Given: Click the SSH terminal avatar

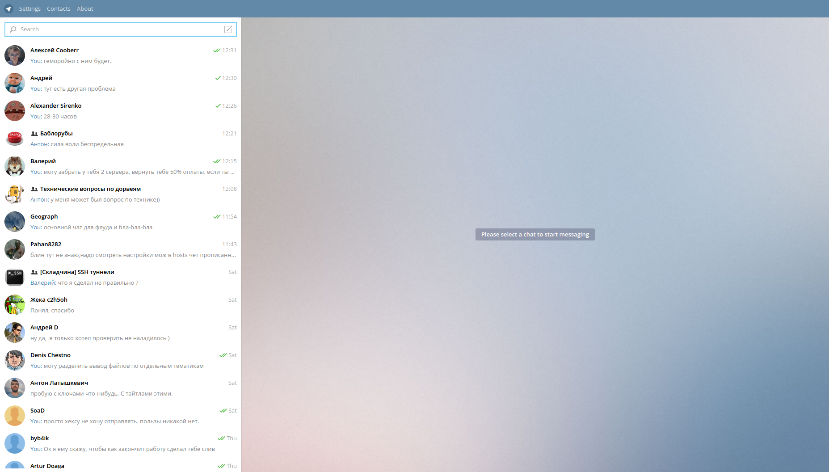Looking at the screenshot, I should [15, 277].
